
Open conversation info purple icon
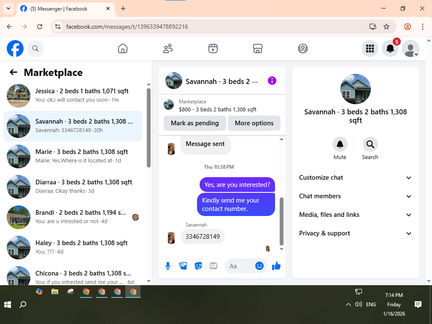pos(272,81)
